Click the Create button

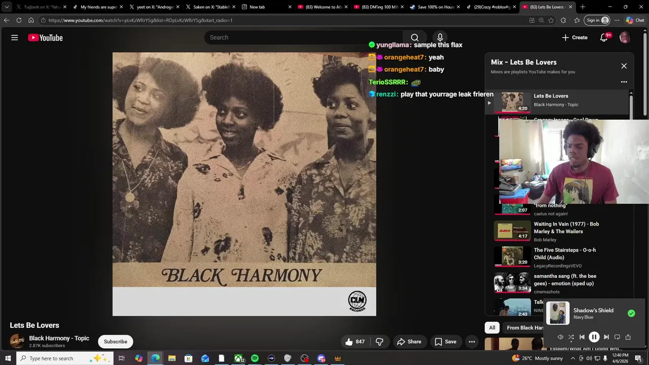pos(575,38)
